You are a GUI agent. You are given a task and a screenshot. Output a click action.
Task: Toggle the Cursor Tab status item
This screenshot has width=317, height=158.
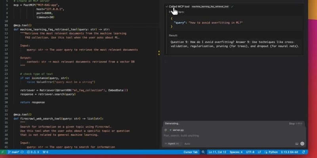(x=191, y=152)
